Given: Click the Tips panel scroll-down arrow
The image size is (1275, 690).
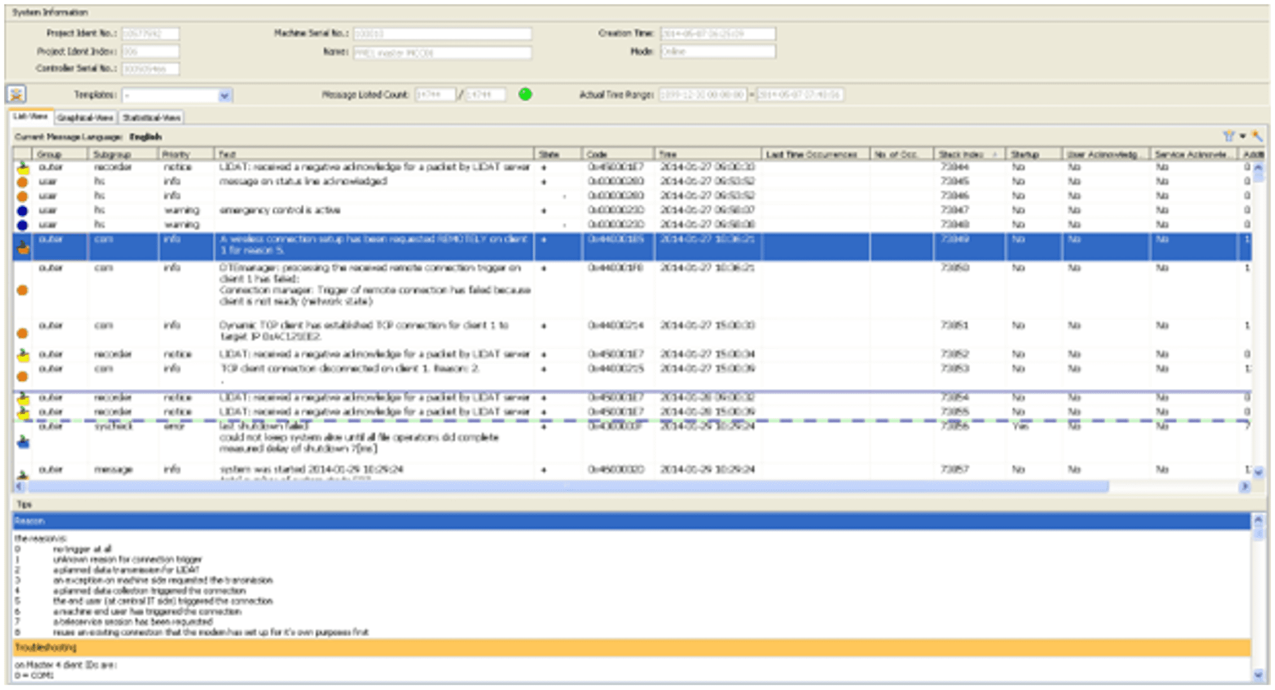Looking at the screenshot, I should pyautogui.click(x=1258, y=674).
